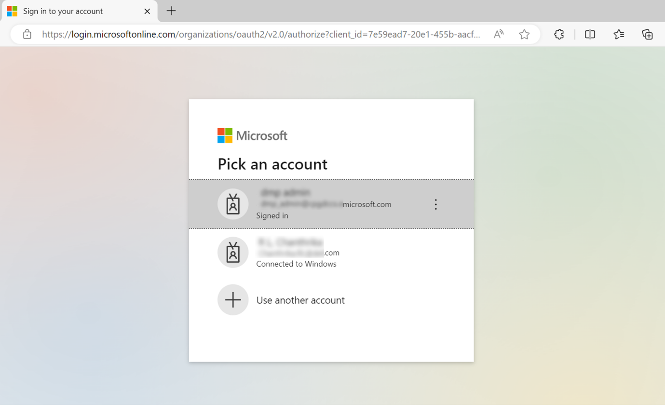Viewport: 665px width, 405px height.
Task: Open the Collections icon
Action: click(x=647, y=34)
